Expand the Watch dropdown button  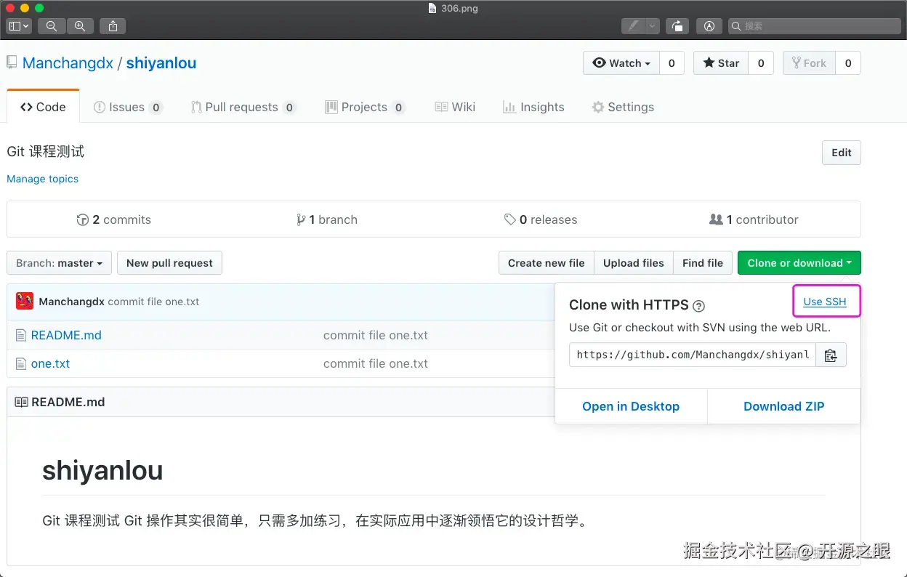[621, 63]
